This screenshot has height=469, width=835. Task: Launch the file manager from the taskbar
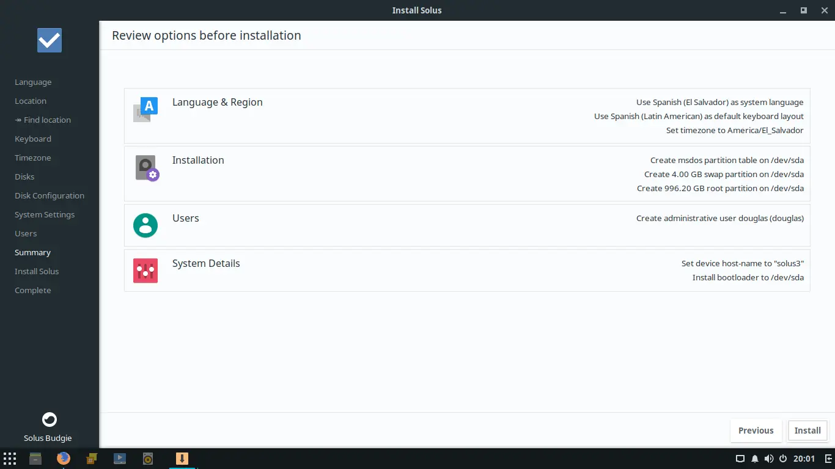click(x=35, y=459)
